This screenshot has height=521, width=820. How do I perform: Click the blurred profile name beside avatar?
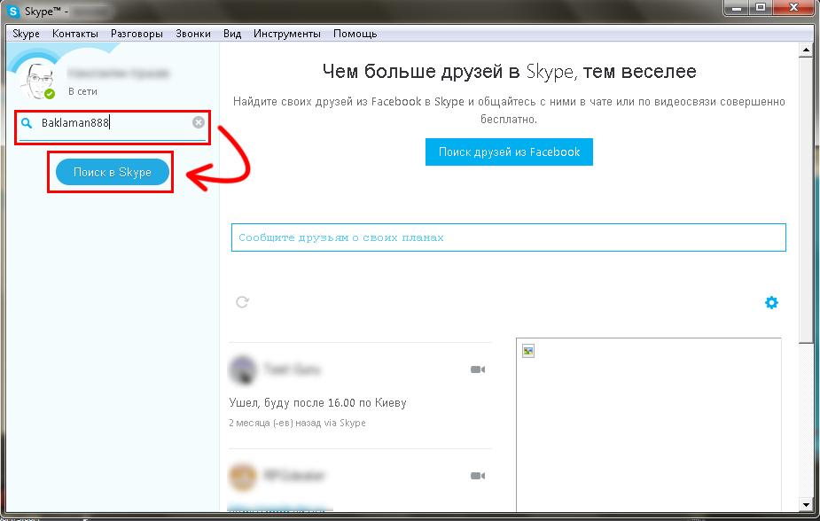[x=118, y=74]
